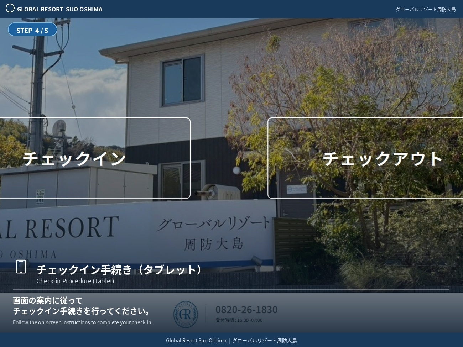
Task: Click the 受付時間 : 15:00~07:00 text
Action: click(x=239, y=320)
